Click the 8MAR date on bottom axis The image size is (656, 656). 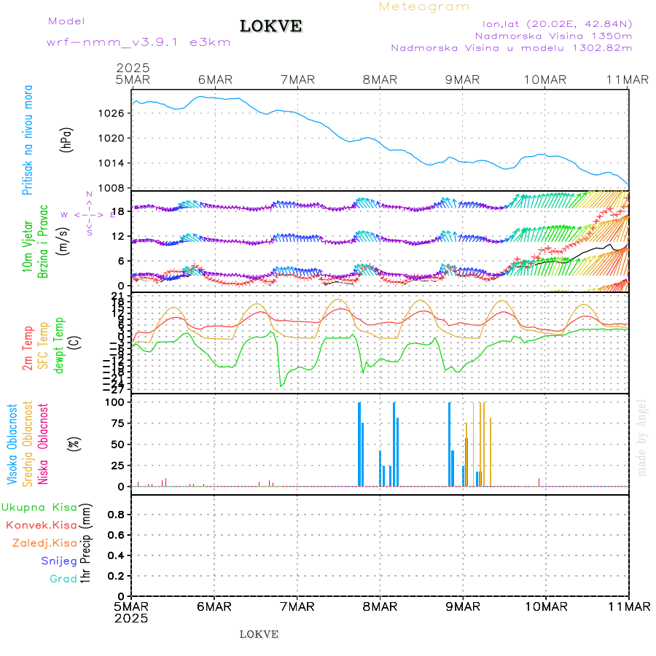(x=380, y=607)
